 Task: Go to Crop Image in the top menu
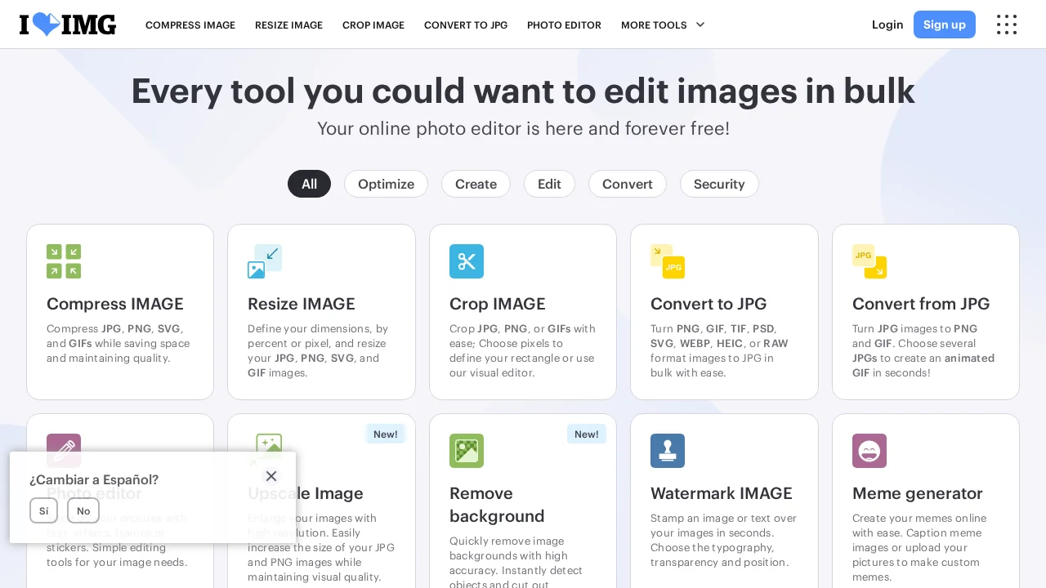tap(373, 25)
